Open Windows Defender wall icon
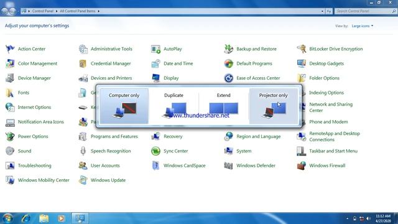This screenshot has height=224, width=398. tap(228, 166)
